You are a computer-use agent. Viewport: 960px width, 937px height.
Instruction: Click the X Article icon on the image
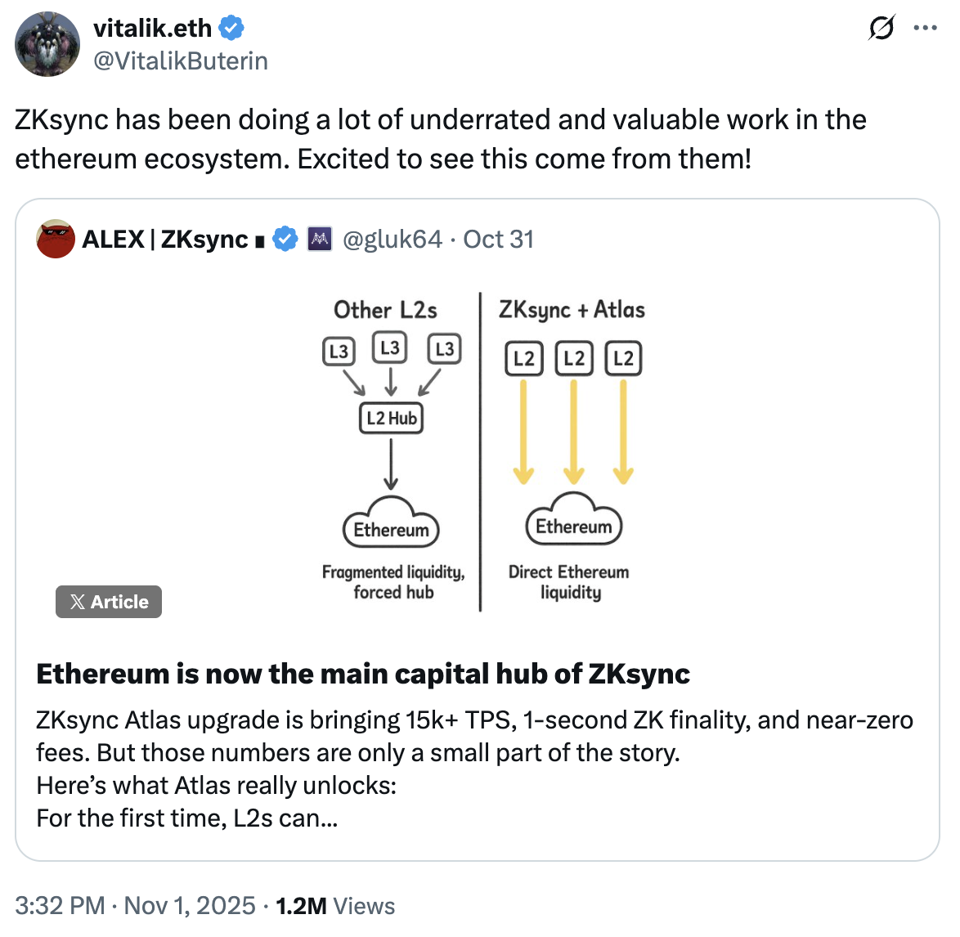click(77, 602)
